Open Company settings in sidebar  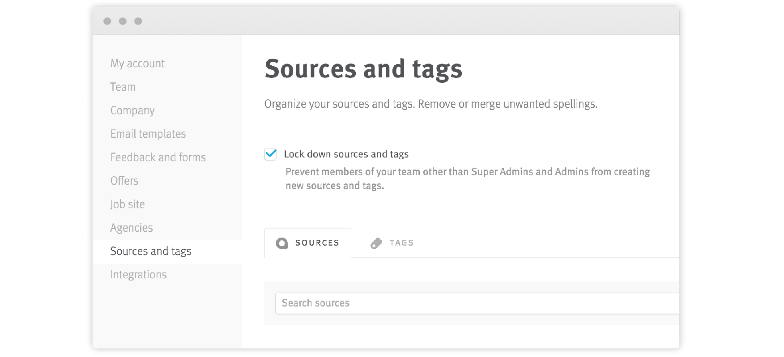[132, 110]
